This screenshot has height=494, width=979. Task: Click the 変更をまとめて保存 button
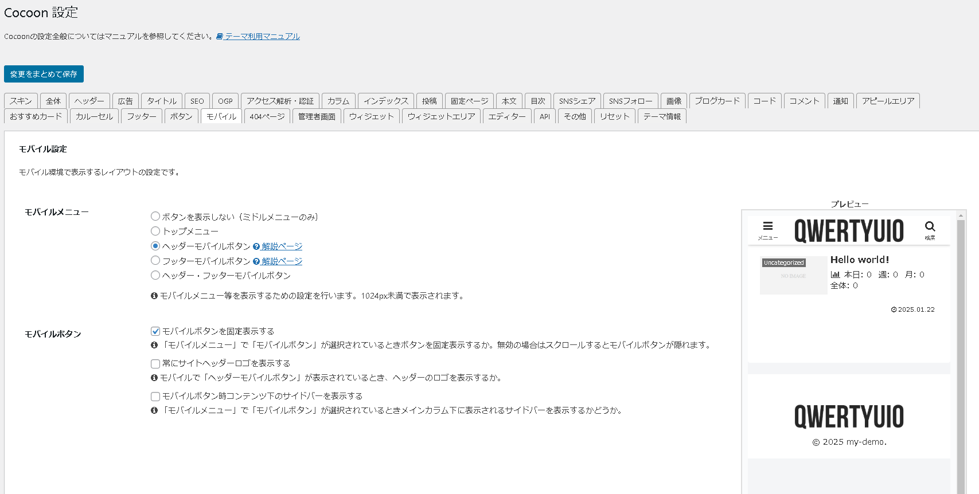click(44, 74)
